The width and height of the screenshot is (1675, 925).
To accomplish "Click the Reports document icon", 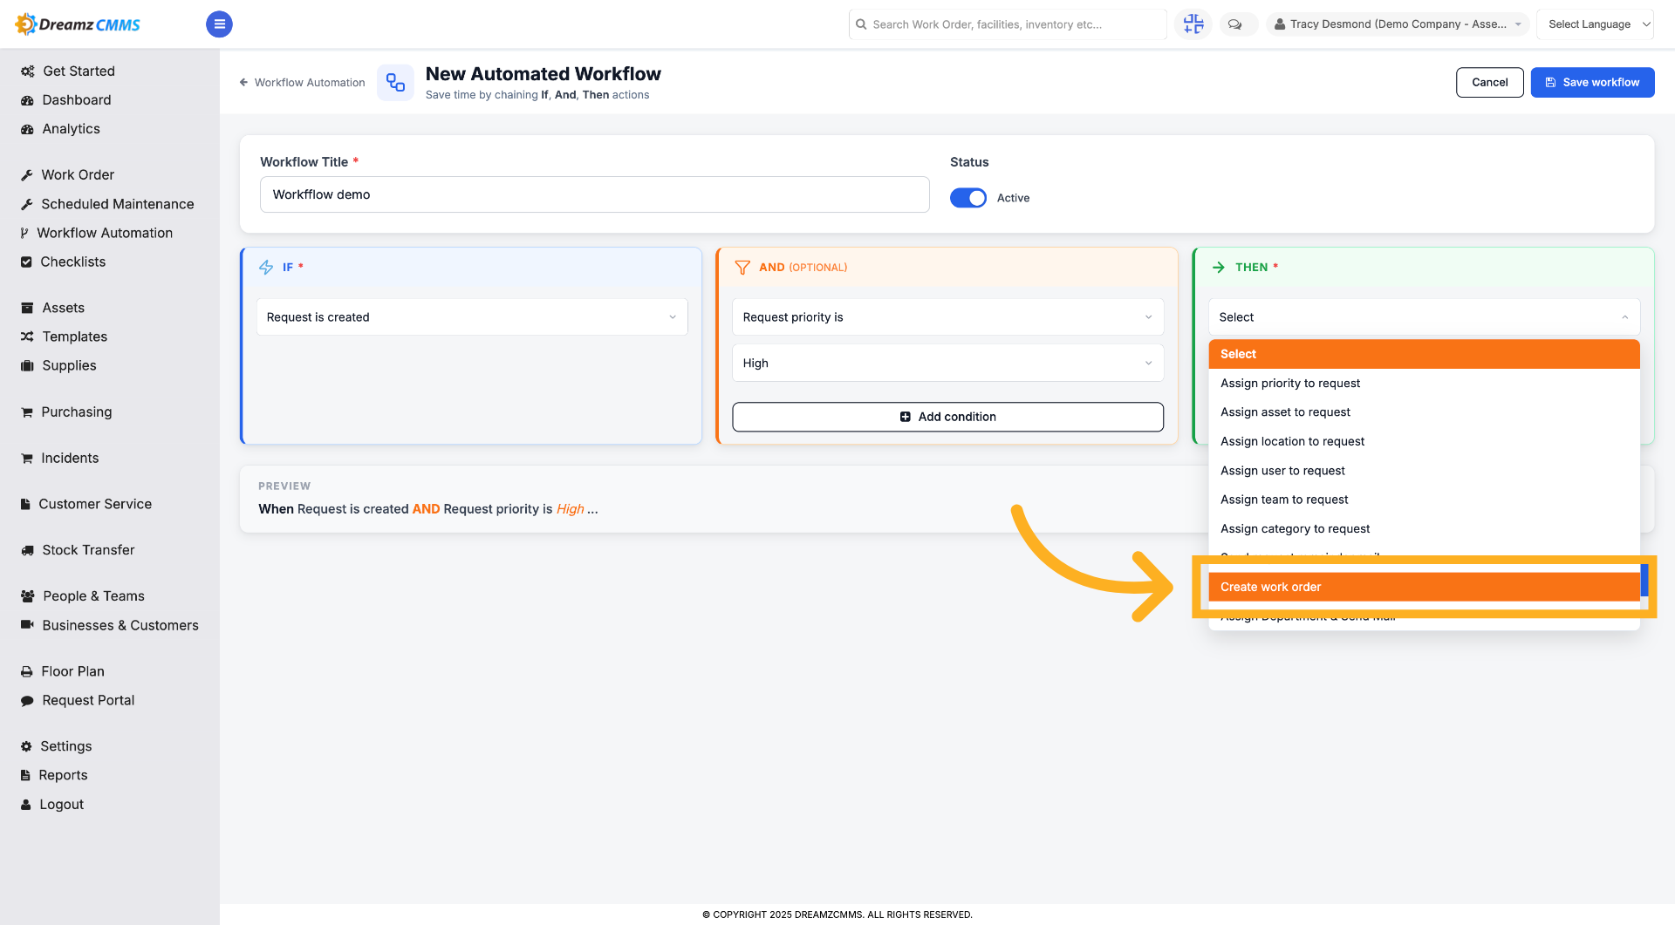I will click(x=25, y=775).
